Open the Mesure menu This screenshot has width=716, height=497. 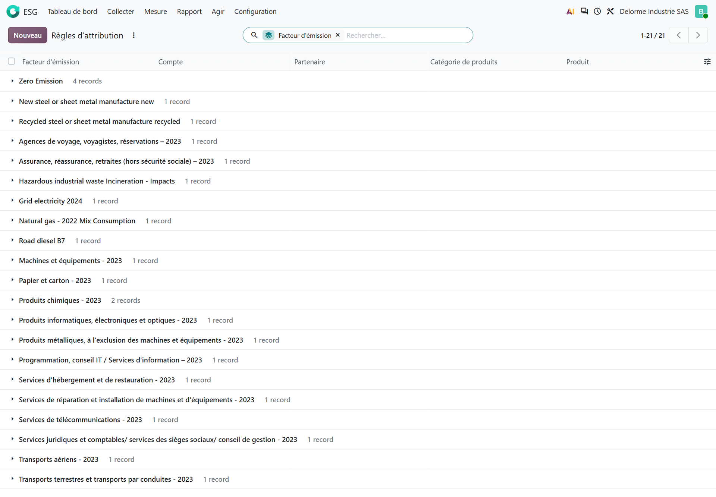tap(156, 12)
